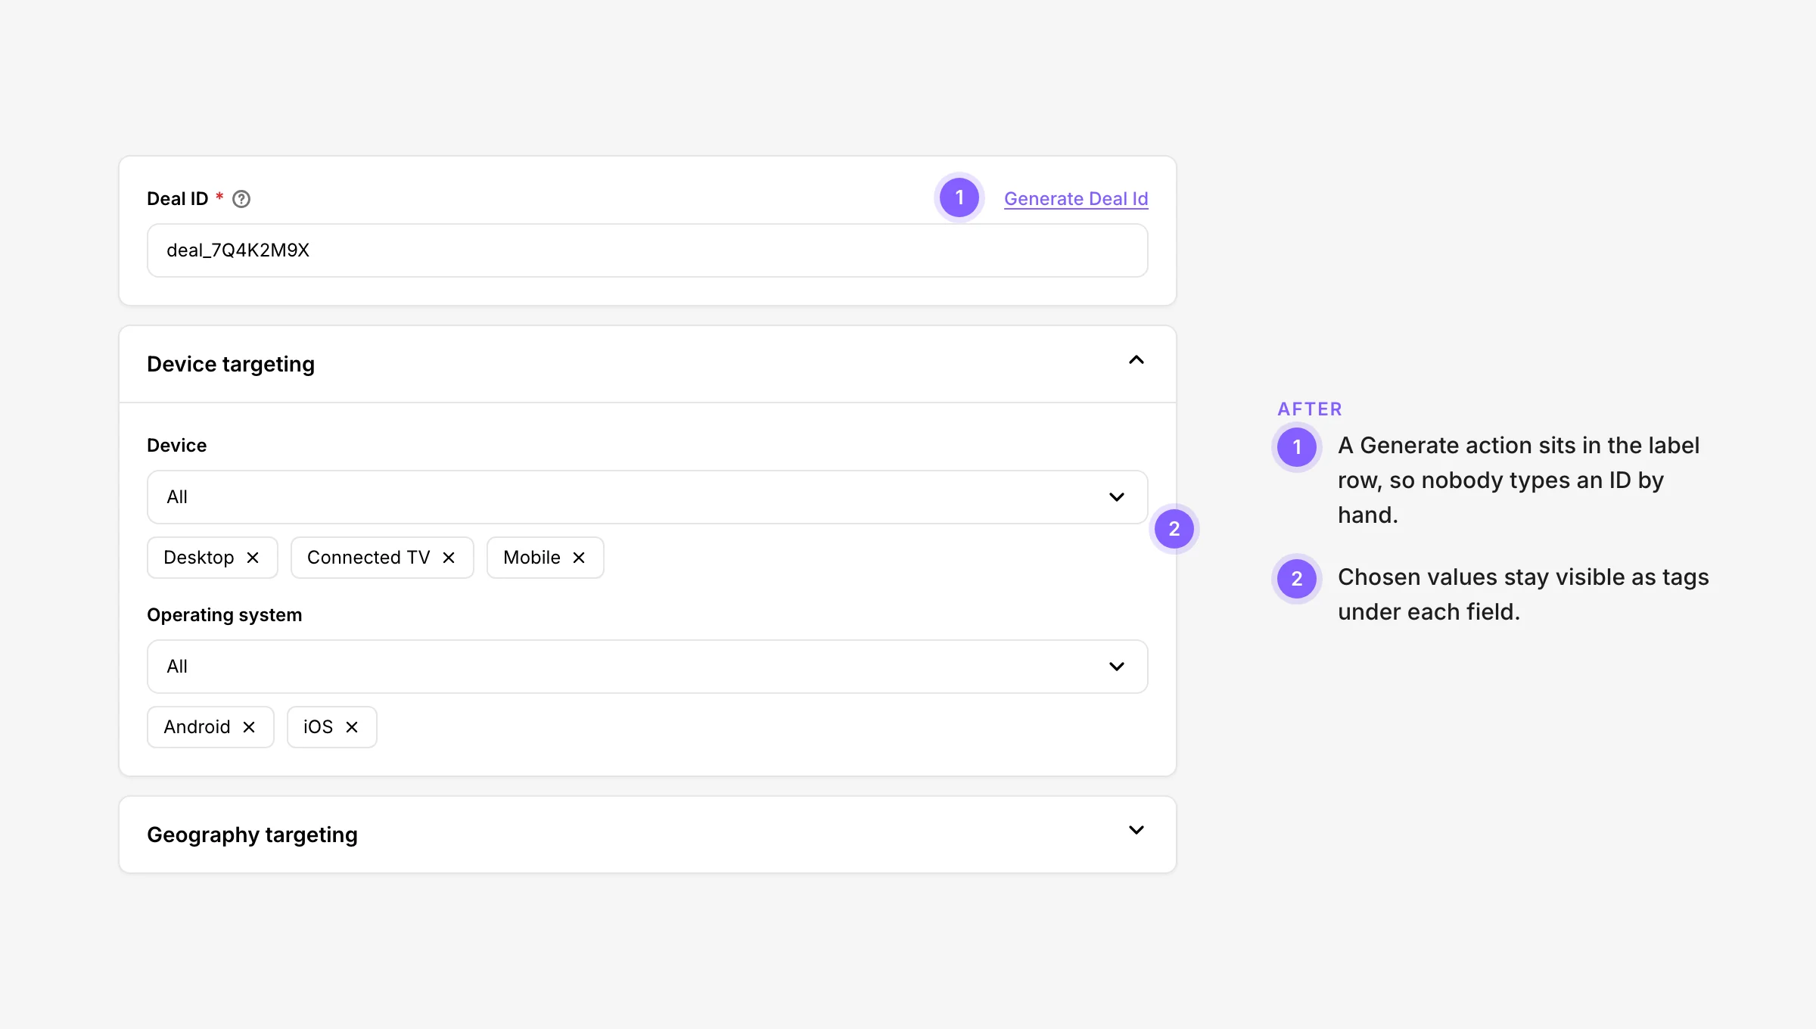Open the Device dropdown
The image size is (1816, 1029).
(x=648, y=497)
